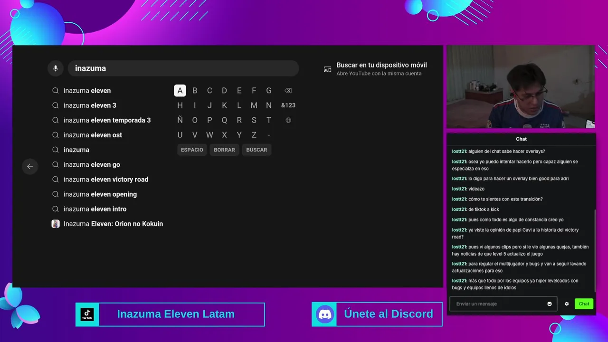
Task: Click the letter O key
Action: [195, 120]
